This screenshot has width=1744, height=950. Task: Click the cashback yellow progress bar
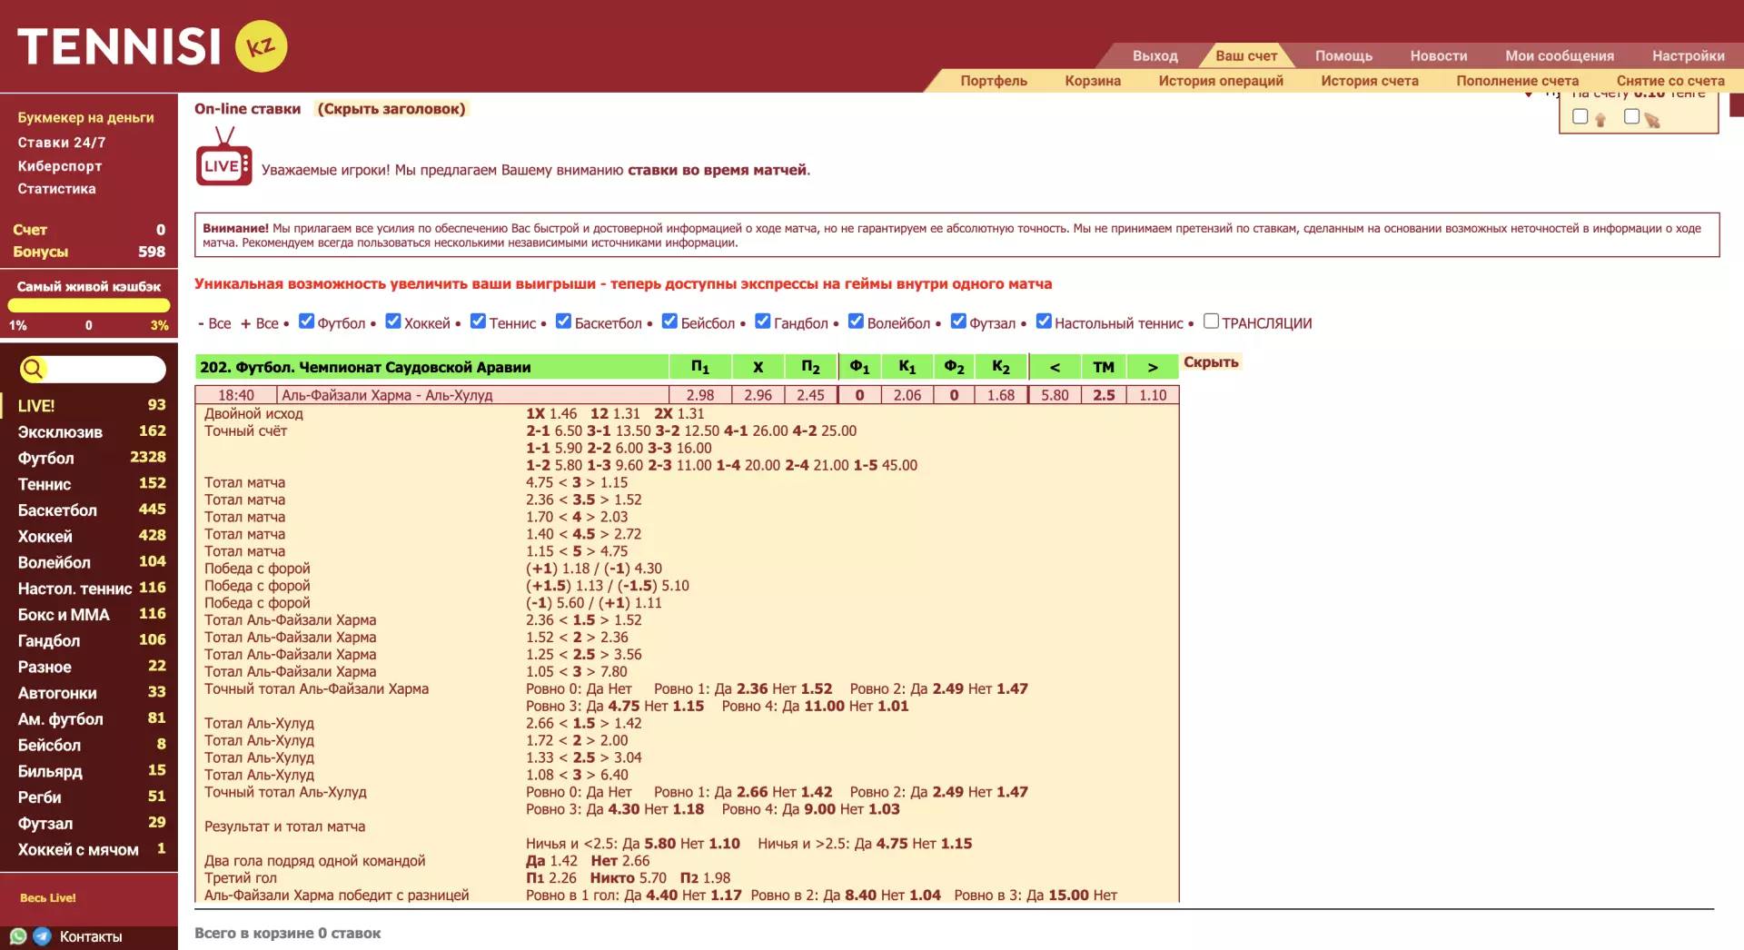(89, 306)
